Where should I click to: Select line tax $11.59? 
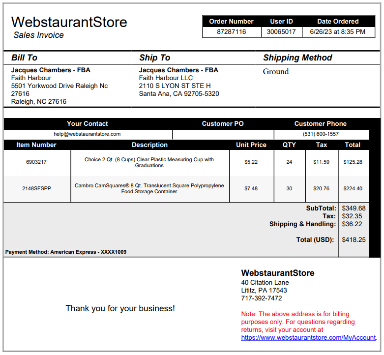[321, 162]
